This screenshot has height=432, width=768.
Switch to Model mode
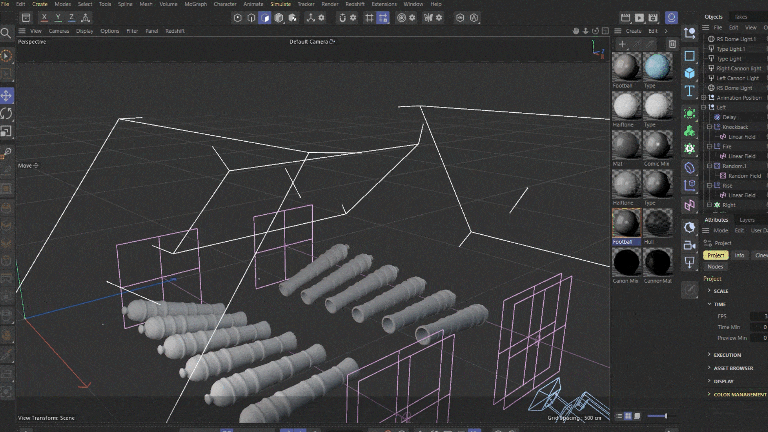(279, 18)
